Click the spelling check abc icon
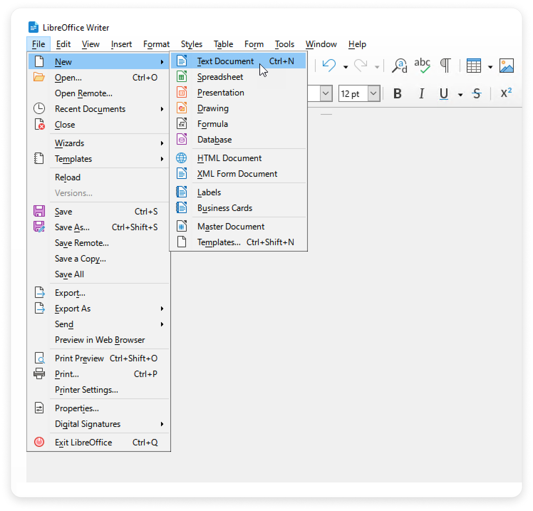The width and height of the screenshot is (533, 511). [x=422, y=66]
